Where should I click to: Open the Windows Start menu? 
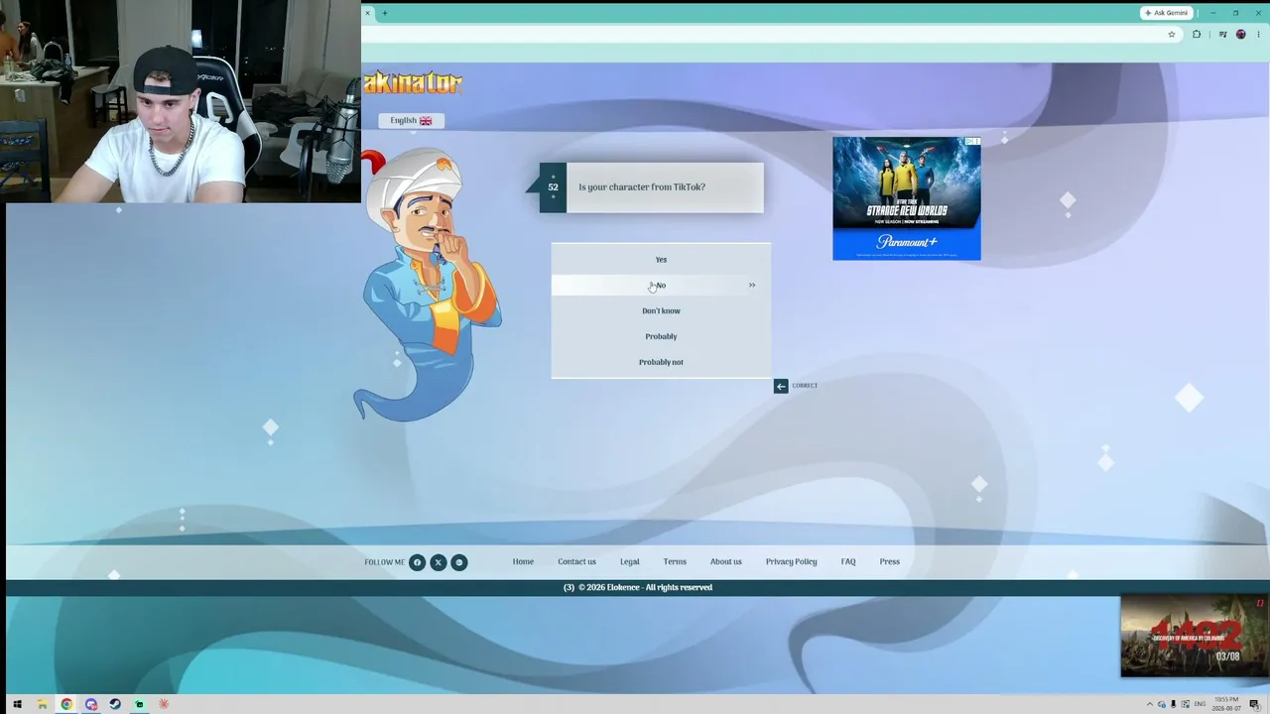click(17, 704)
